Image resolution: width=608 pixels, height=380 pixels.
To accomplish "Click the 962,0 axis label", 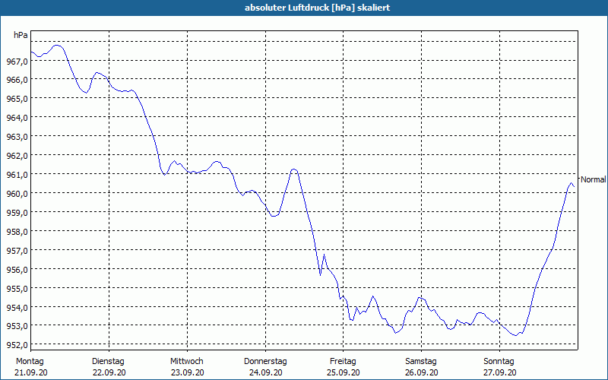I will coord(17,156).
